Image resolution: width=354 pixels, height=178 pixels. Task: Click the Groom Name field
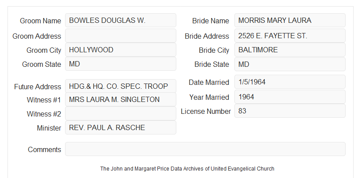[120, 20]
